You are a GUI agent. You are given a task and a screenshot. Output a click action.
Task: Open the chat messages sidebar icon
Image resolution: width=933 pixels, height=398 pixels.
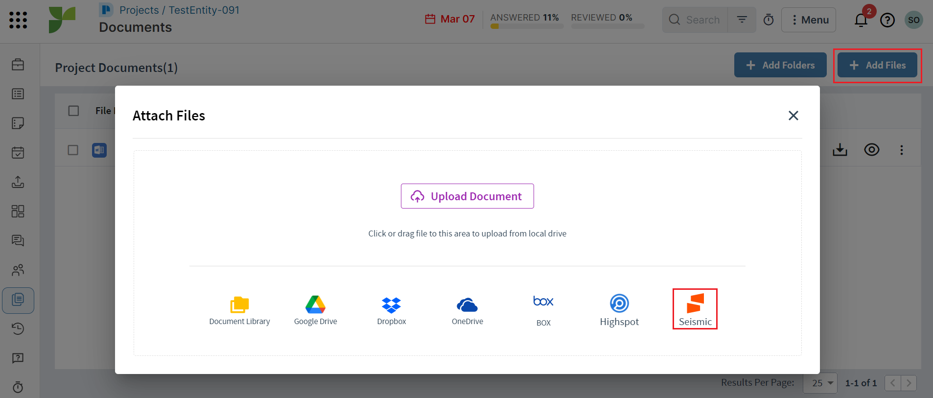tap(18, 240)
